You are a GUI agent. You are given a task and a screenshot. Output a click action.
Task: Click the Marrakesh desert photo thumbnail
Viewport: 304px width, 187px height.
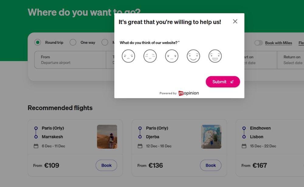tap(107, 137)
